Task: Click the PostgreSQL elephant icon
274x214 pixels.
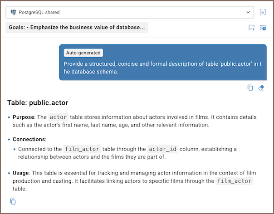Action: (13, 12)
